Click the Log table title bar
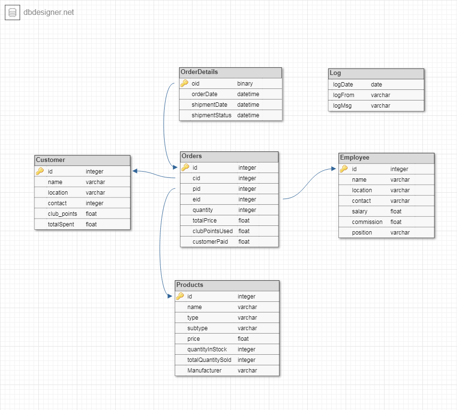 coord(376,74)
